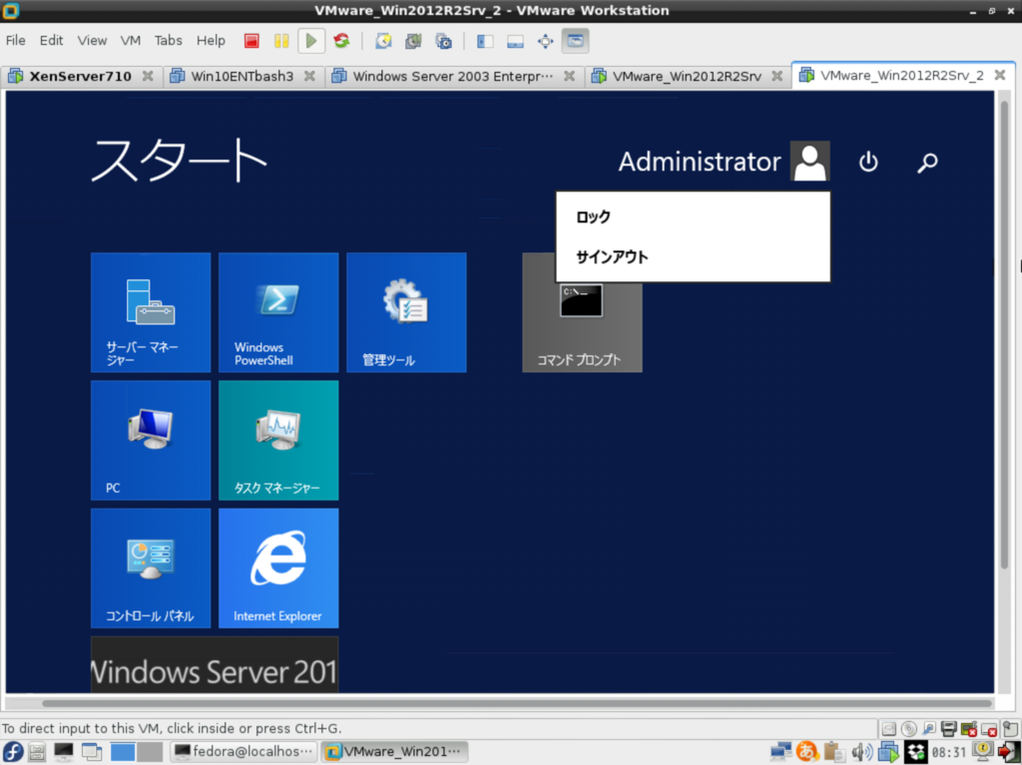Click the red Power Off VM toolbar icon
Screen dimensions: 1022x765
pyautogui.click(x=252, y=41)
